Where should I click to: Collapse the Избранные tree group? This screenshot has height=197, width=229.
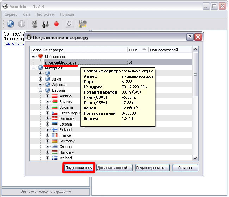(x=34, y=56)
